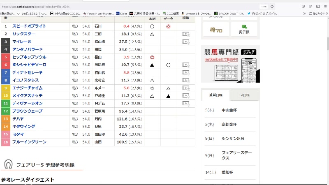Click the 競馬専門紙 banner advertisement
The height and width of the screenshot is (185, 329).
click(x=230, y=64)
